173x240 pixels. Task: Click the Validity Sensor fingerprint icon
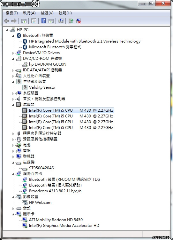click(25, 87)
